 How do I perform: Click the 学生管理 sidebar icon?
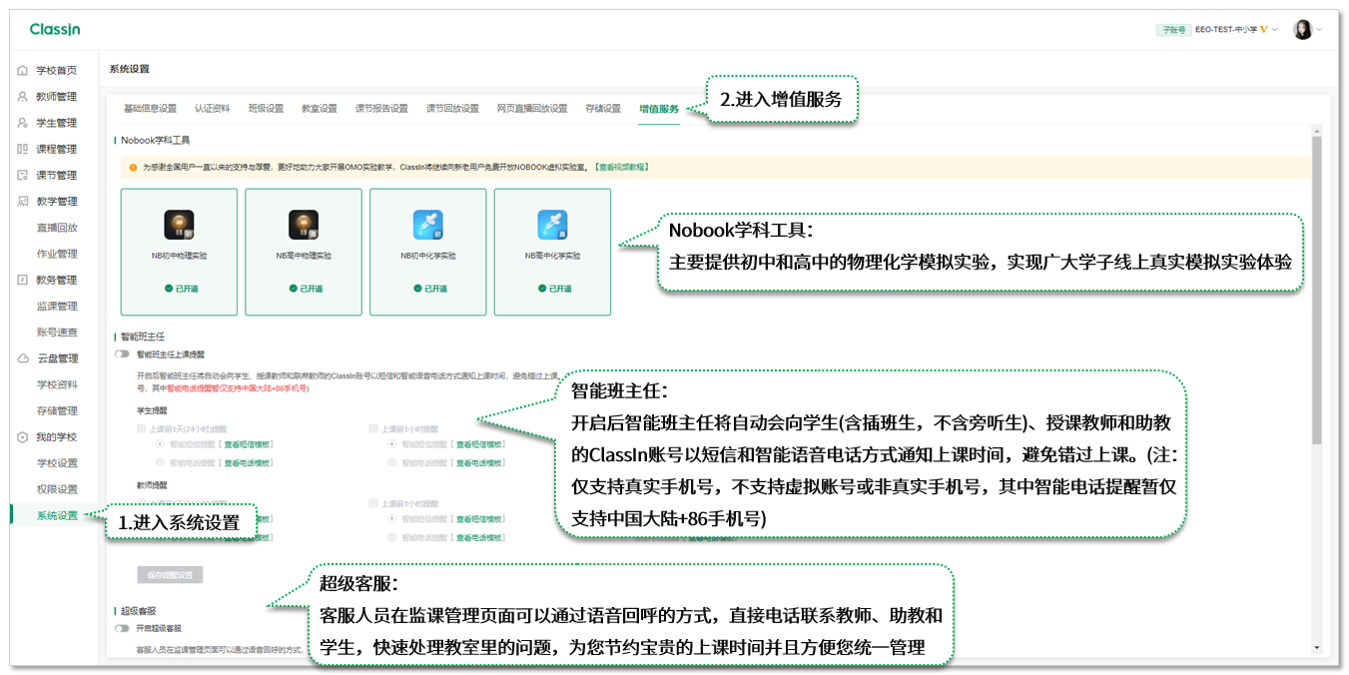coord(23,123)
